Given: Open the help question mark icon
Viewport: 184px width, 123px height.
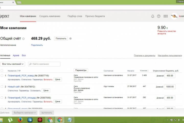Looking at the screenshot, I should click(x=159, y=16).
